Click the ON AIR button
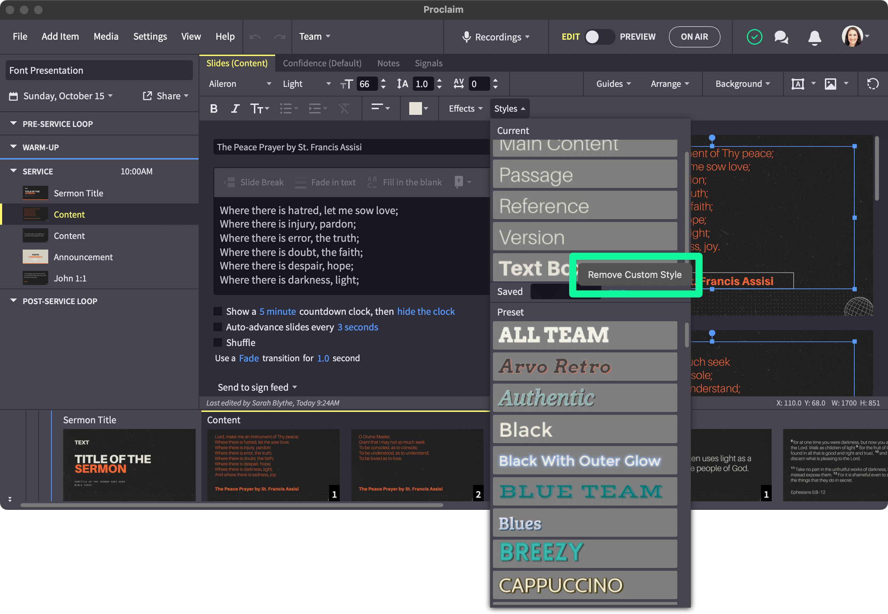The image size is (888, 614). (x=694, y=37)
